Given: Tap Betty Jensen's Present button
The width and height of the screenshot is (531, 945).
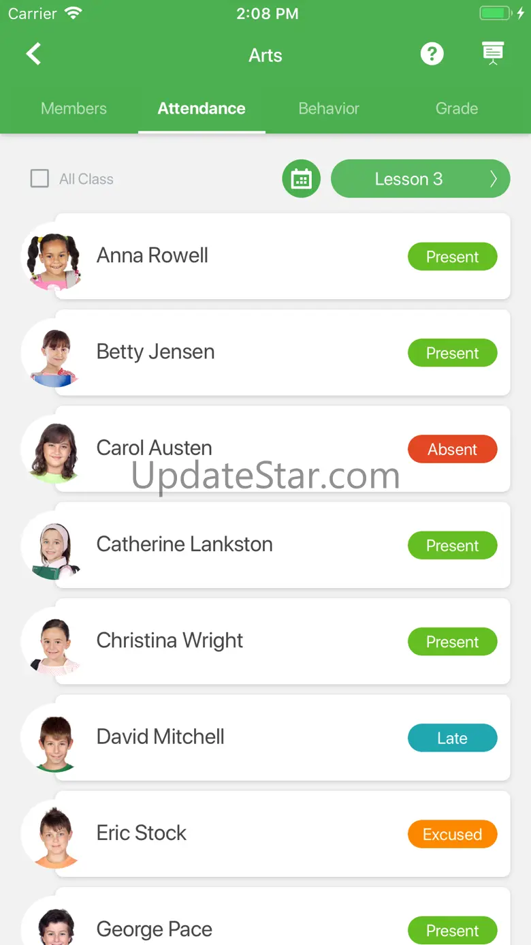Looking at the screenshot, I should coord(453,354).
